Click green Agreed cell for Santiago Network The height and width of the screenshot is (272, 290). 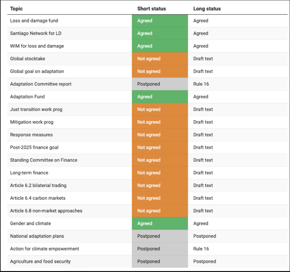click(160, 33)
